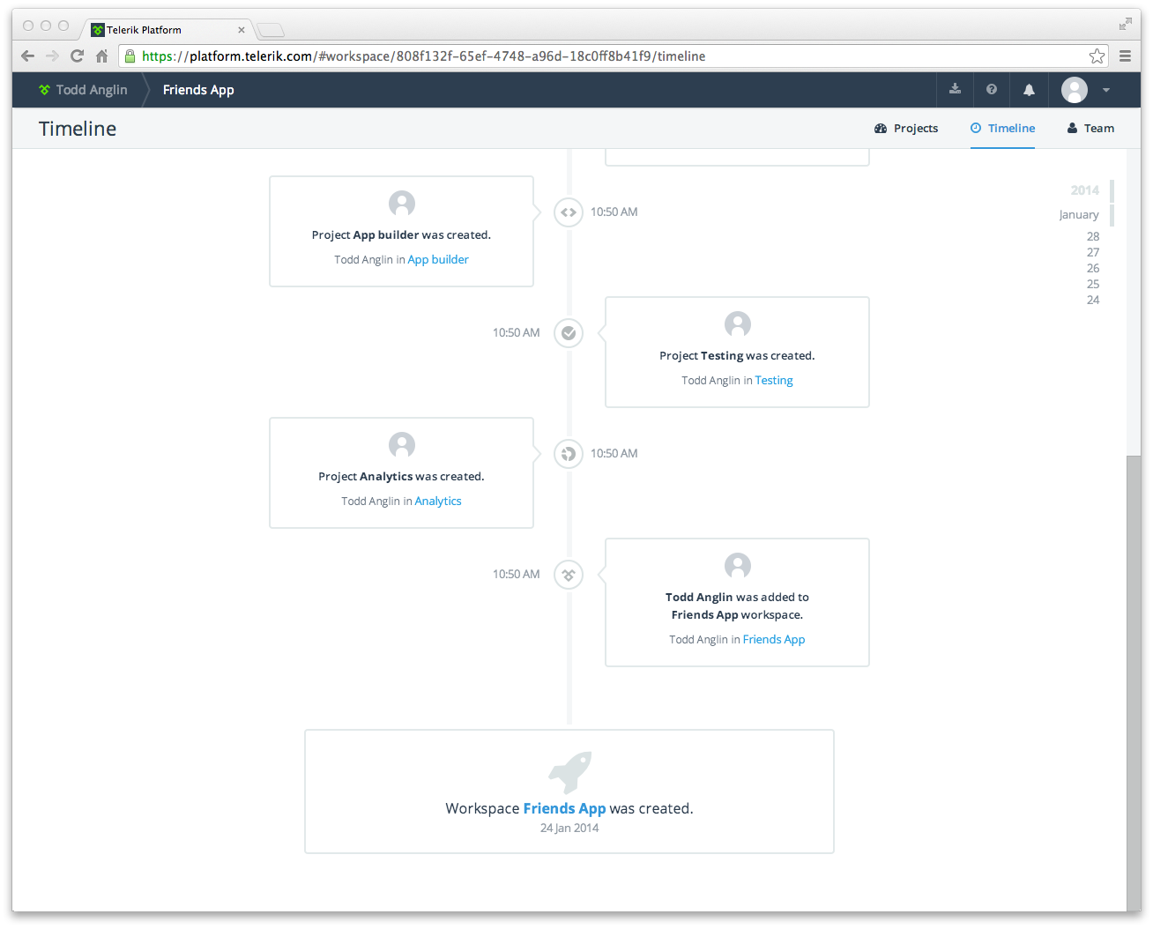Viewport: 1153px width, 929px height.
Task: Click the Analytics chart timeline marker
Action: [x=569, y=454]
